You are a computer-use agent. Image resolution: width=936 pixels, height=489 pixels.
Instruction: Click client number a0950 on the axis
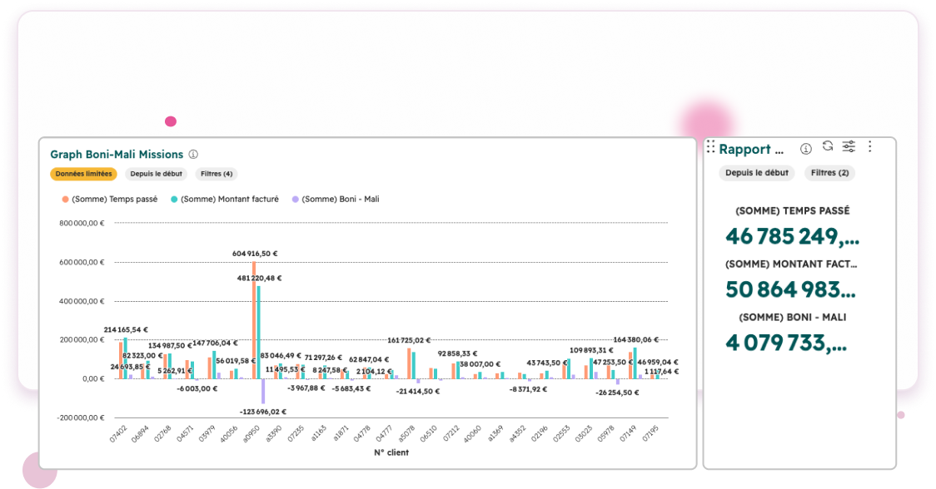pyautogui.click(x=251, y=433)
